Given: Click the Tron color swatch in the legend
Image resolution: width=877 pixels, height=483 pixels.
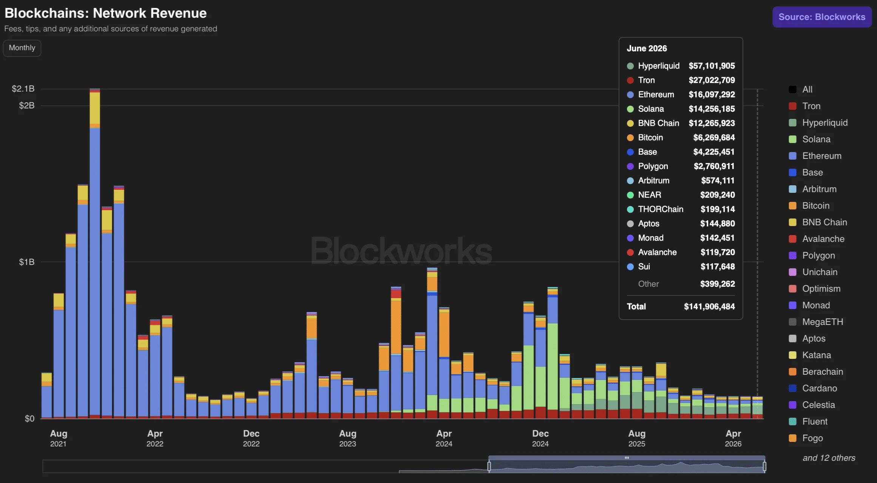Looking at the screenshot, I should [793, 106].
